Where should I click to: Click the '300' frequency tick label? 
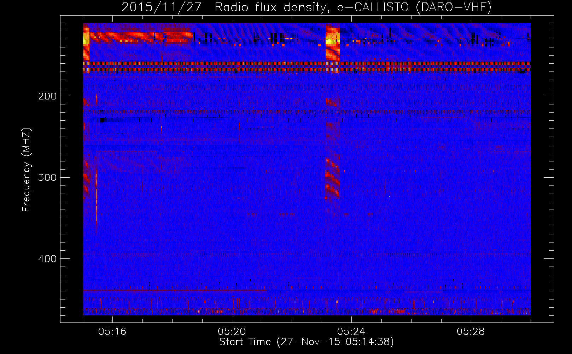tap(47, 177)
